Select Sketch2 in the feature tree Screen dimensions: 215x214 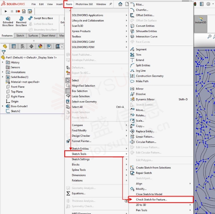[x=16, y=111]
